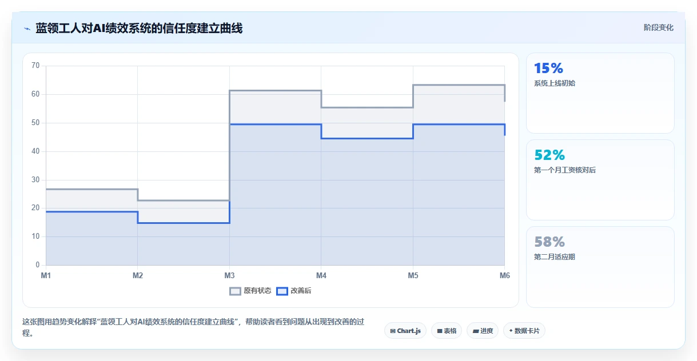Image resolution: width=697 pixels, height=361 pixels.
Task: Toggle the 改善后 legend swatch
Action: point(282,291)
